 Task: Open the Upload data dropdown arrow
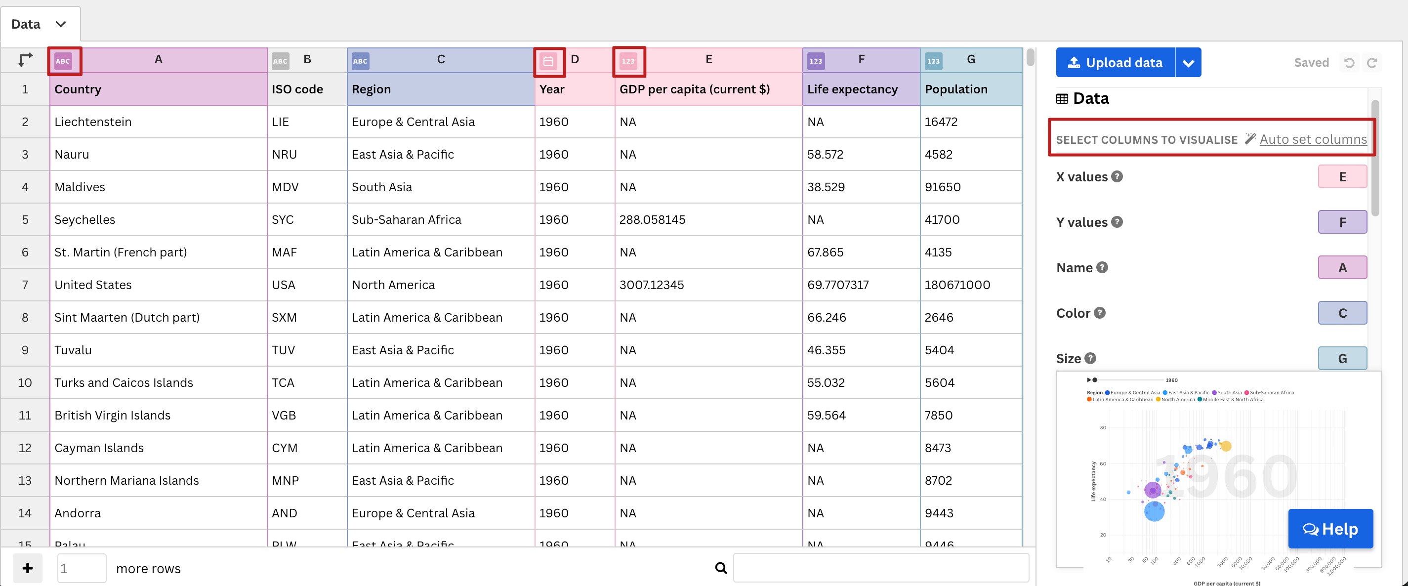point(1188,62)
